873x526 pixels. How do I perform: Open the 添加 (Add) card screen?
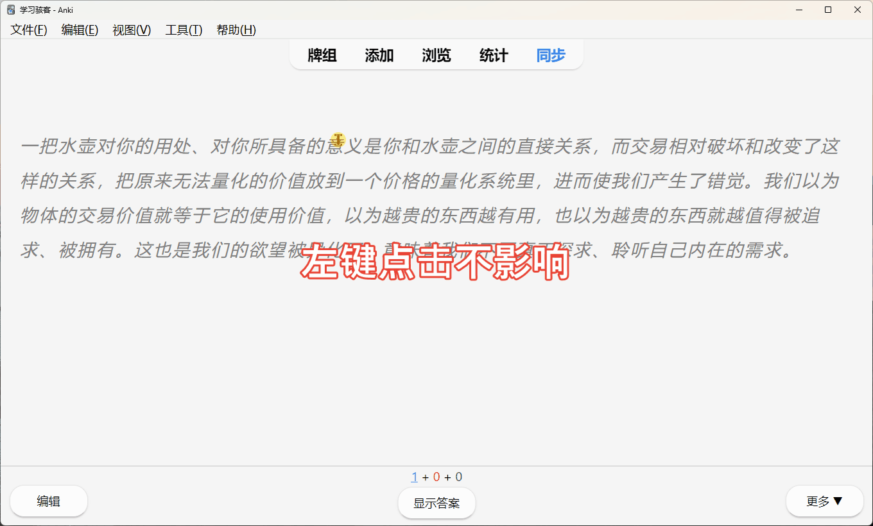click(379, 55)
